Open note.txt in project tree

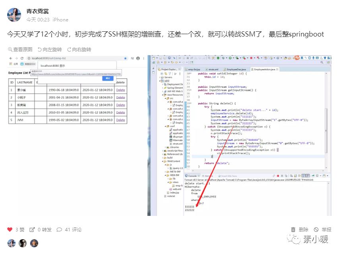point(169,196)
